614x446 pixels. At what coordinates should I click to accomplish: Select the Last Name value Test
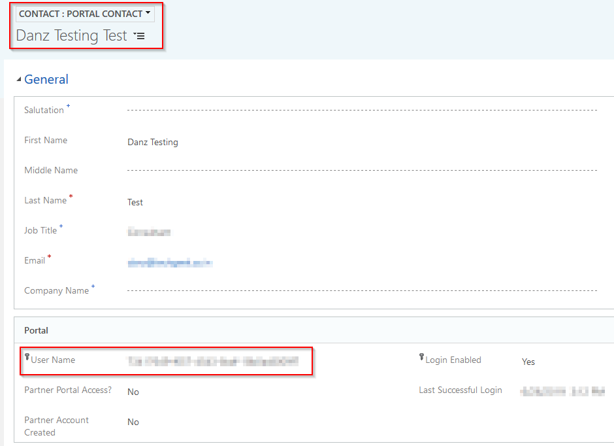[x=135, y=202]
